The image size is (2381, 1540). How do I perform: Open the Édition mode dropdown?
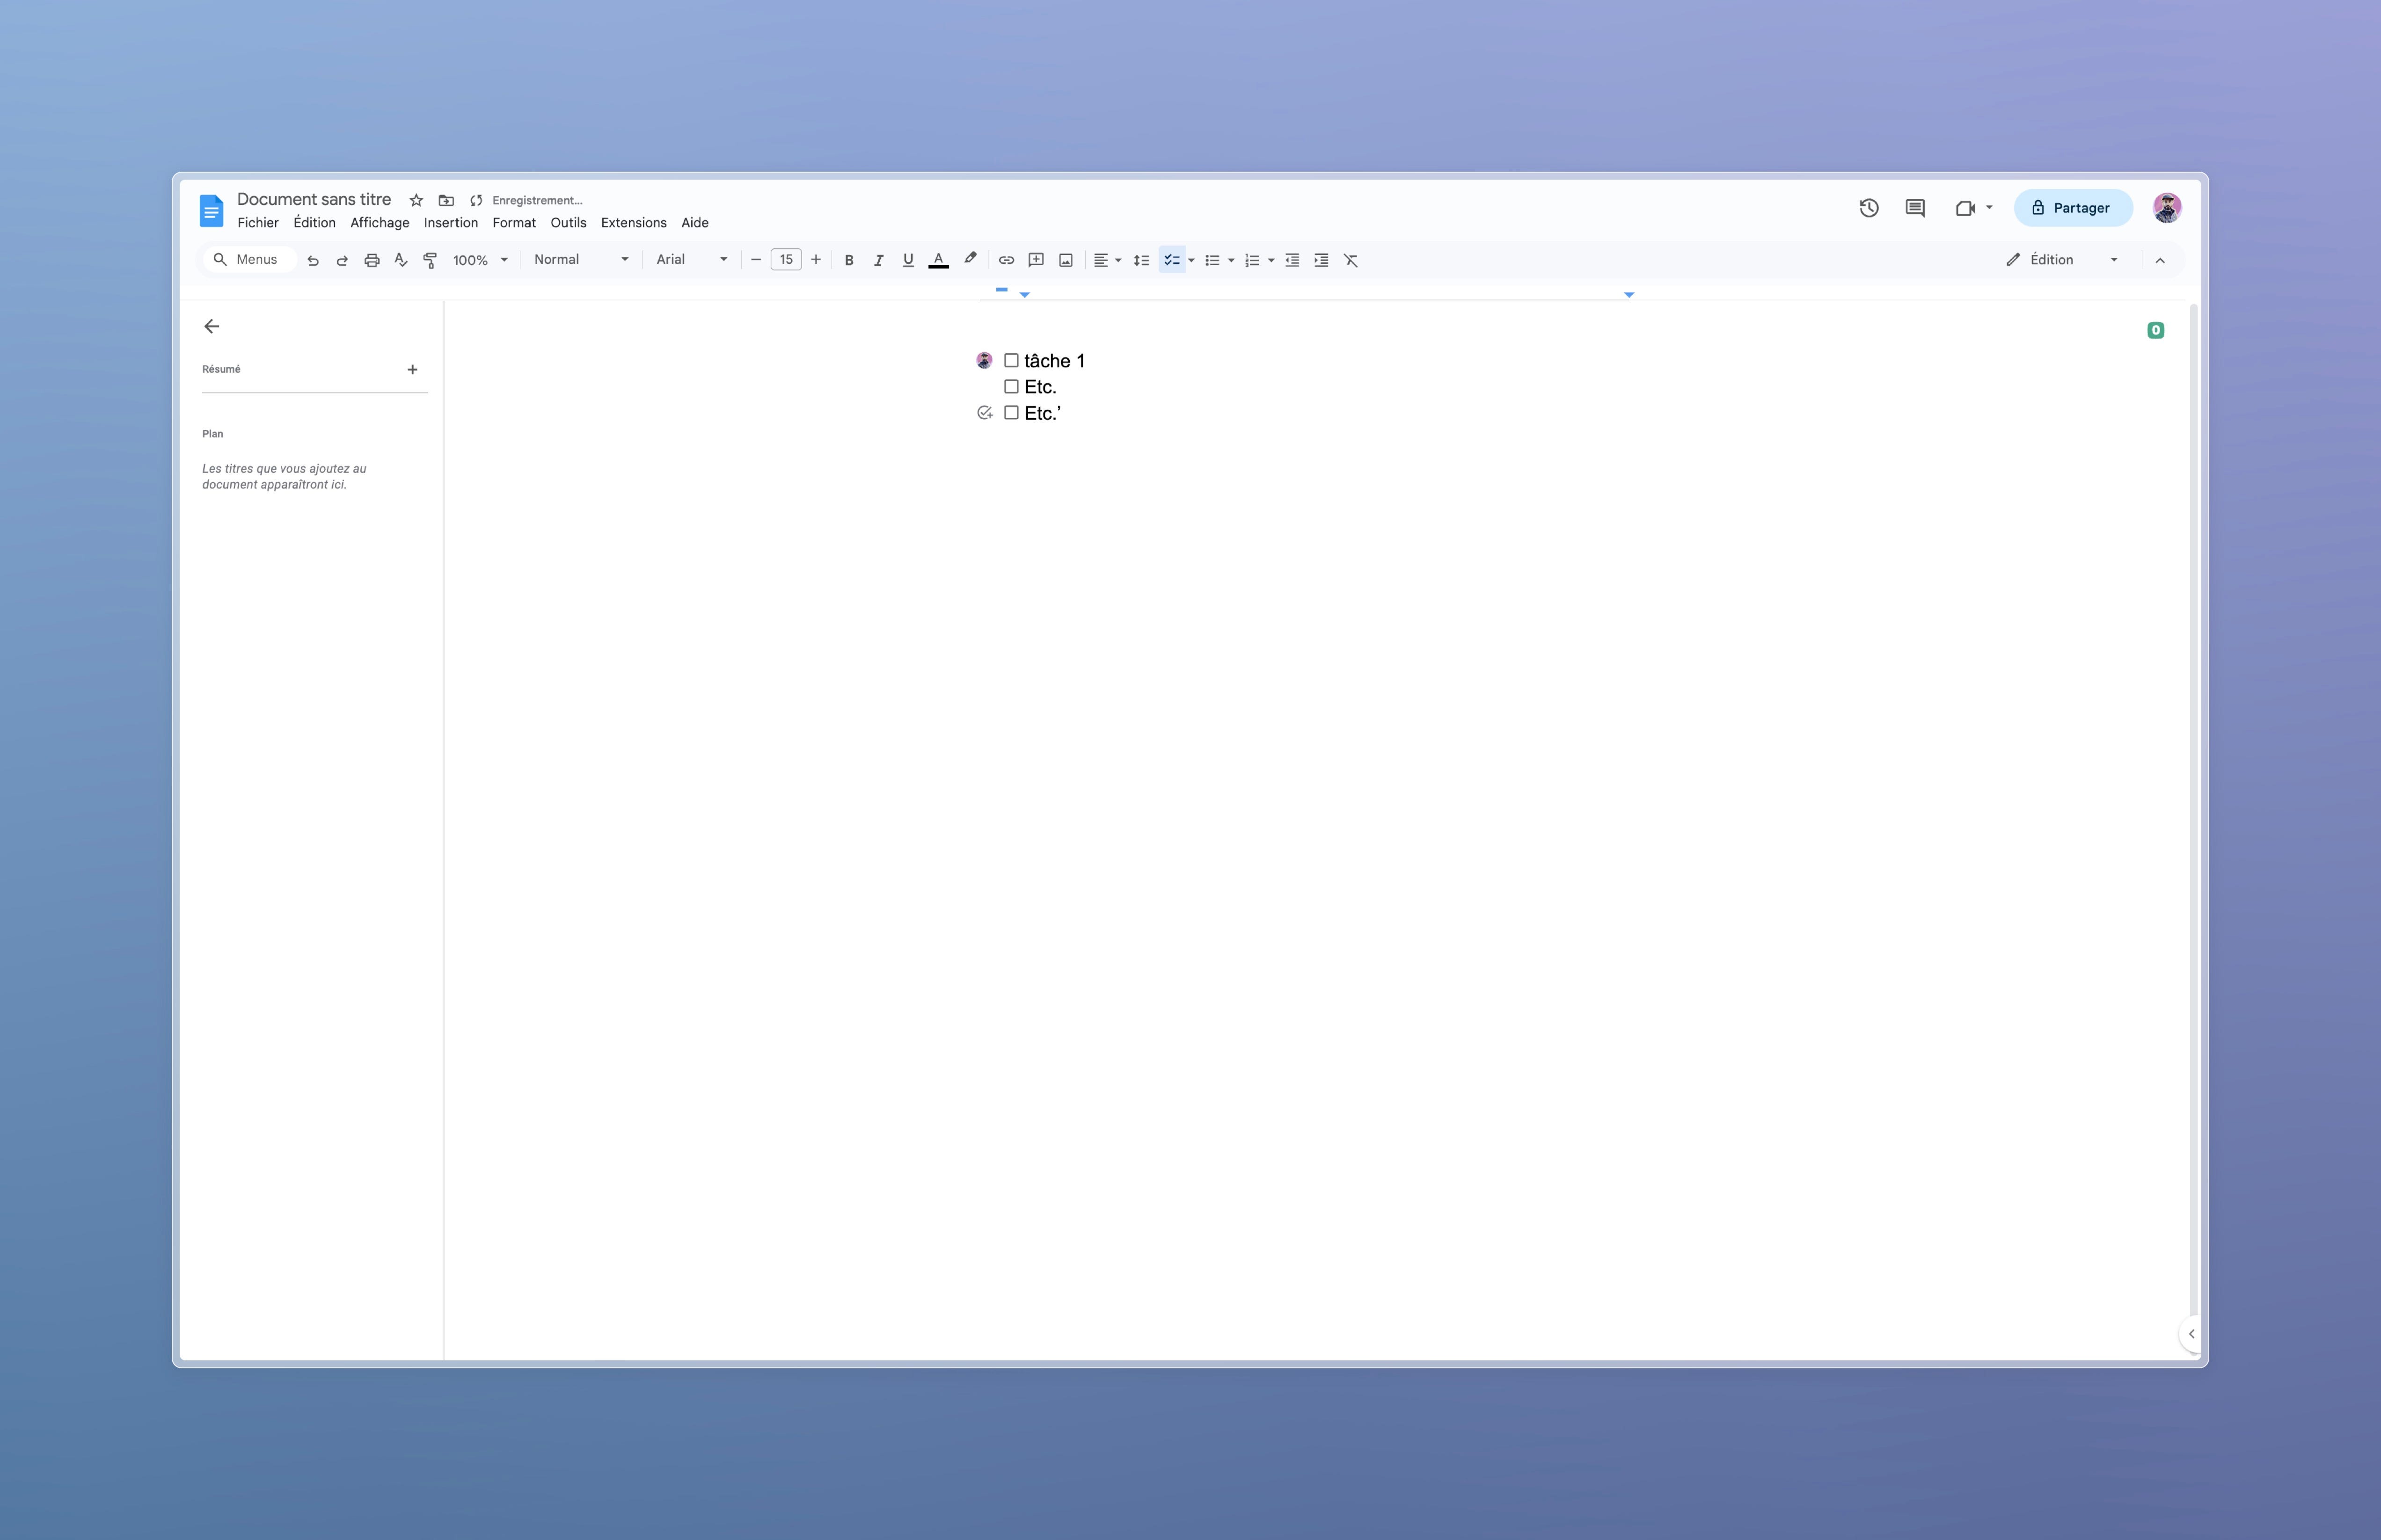(x=2062, y=260)
